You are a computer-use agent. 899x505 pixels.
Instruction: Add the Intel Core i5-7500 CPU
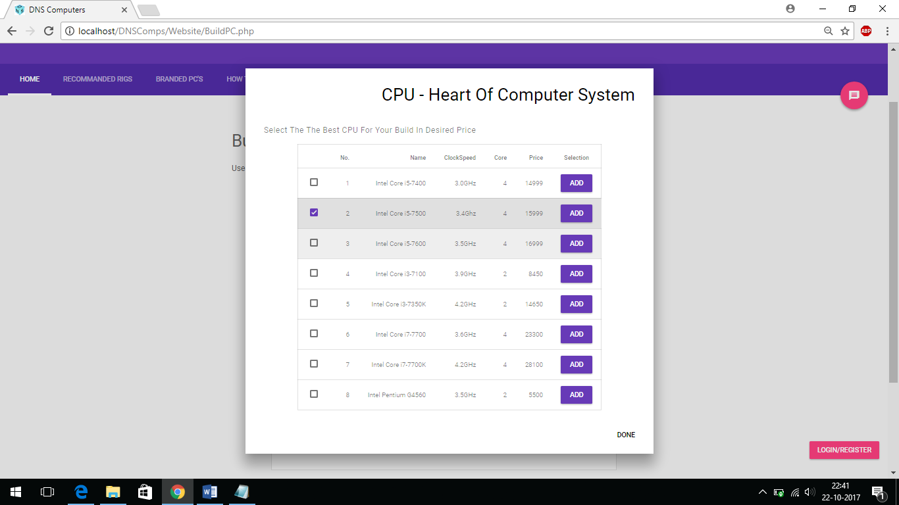tap(577, 214)
